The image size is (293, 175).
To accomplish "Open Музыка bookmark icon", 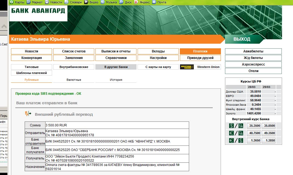I will 103,2.
